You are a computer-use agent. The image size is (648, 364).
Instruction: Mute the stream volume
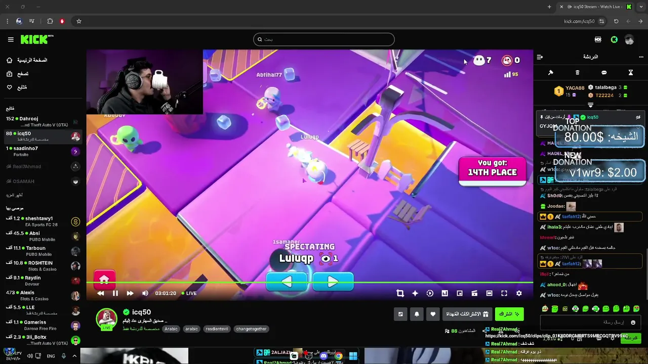pyautogui.click(x=145, y=293)
